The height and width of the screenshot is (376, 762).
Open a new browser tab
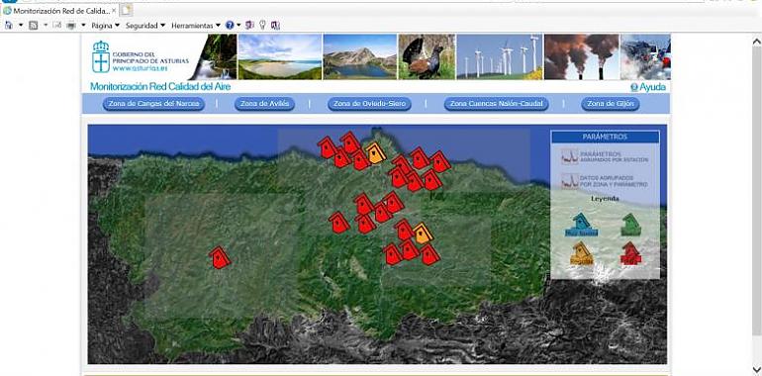tap(127, 10)
